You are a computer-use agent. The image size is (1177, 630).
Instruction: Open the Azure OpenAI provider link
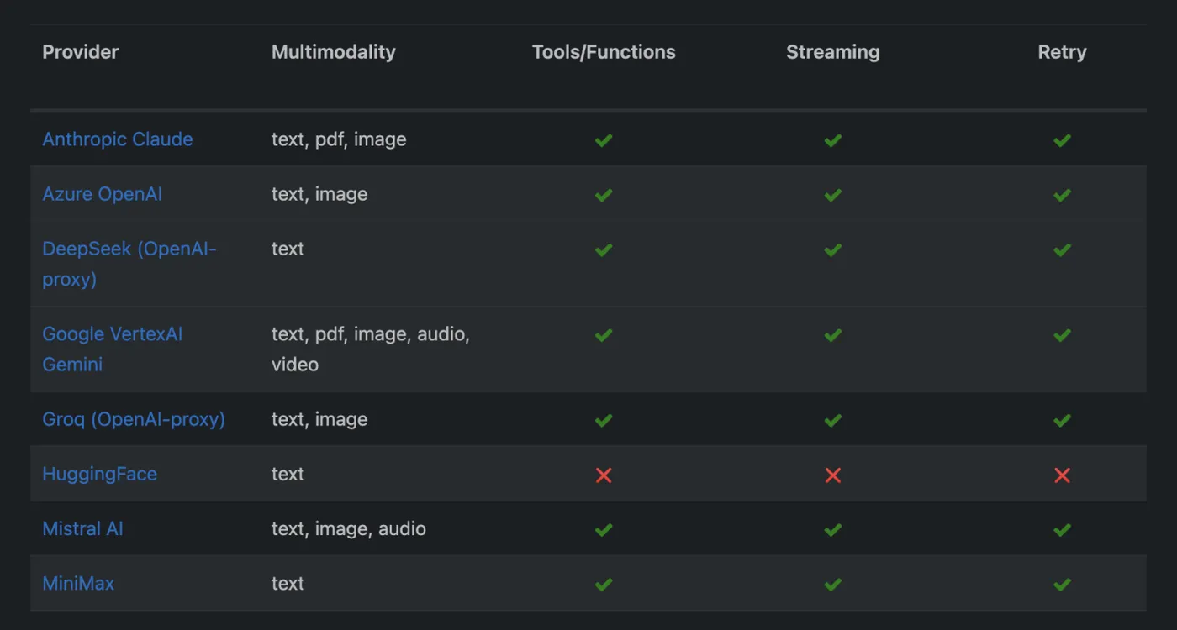pos(103,194)
